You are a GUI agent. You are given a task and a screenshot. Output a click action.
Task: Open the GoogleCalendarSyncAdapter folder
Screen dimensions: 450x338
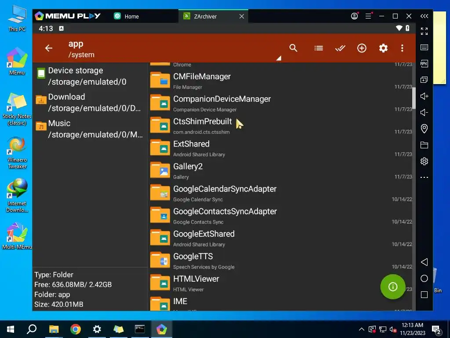pyautogui.click(x=281, y=194)
